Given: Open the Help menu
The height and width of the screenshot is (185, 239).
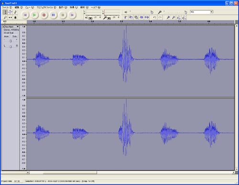Looking at the screenshot, I should pyautogui.click(x=96, y=7).
